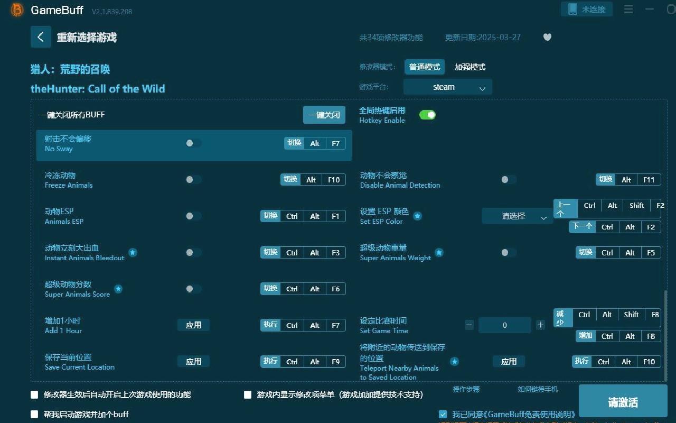
Task: Click F5 key of Super Animals Weight hotkey
Action: tap(651, 253)
